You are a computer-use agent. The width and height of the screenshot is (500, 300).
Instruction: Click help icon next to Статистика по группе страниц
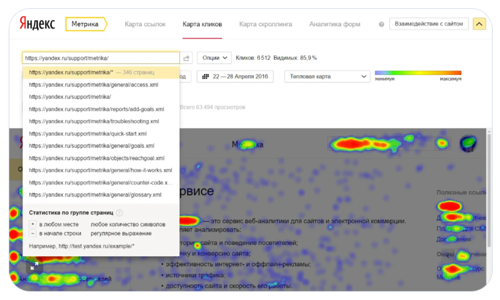coord(119,212)
